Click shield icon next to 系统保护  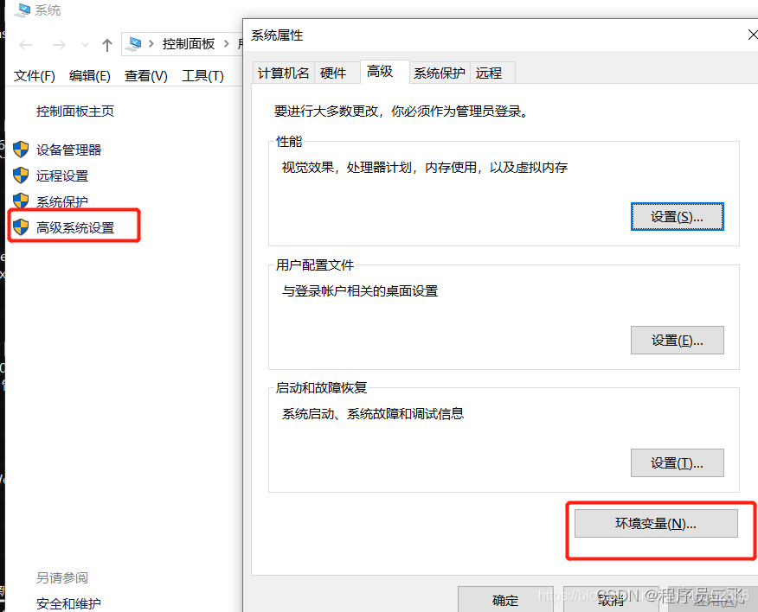[21, 201]
